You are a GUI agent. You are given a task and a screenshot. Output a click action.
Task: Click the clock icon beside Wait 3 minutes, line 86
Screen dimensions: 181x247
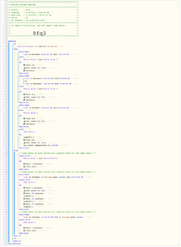(x=24, y=228)
